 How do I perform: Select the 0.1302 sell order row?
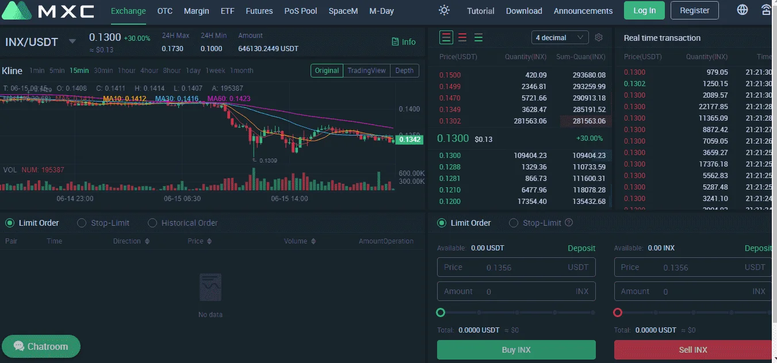point(522,121)
